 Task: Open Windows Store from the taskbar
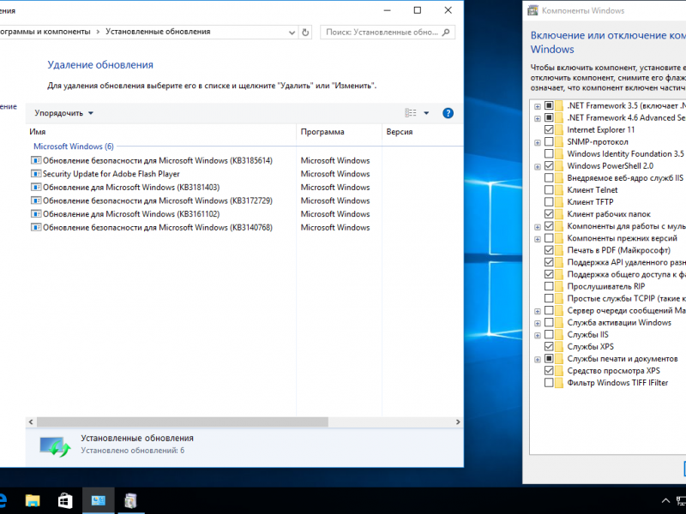65,501
